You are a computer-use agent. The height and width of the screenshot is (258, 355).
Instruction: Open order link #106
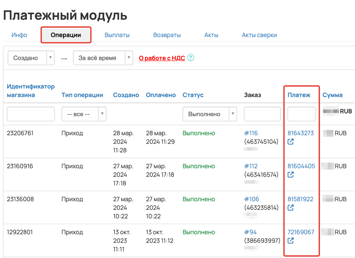[251, 199]
